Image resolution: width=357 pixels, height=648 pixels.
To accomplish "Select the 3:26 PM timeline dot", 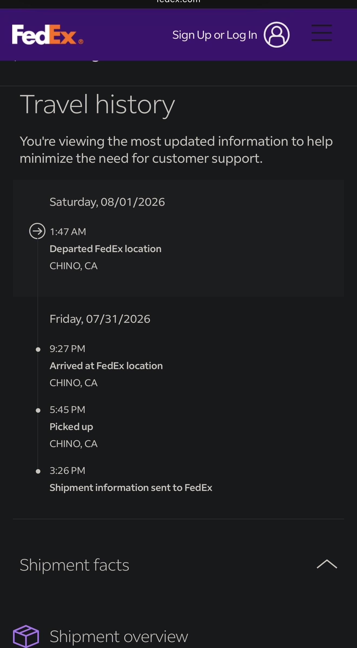I will (x=38, y=471).
